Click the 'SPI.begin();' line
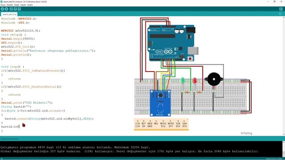285x160 pixels. [x=12, y=43]
